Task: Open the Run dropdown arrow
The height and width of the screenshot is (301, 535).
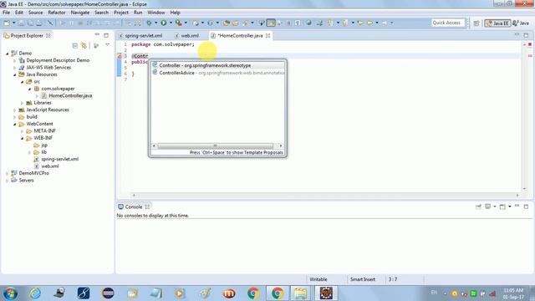Action: [171, 23]
